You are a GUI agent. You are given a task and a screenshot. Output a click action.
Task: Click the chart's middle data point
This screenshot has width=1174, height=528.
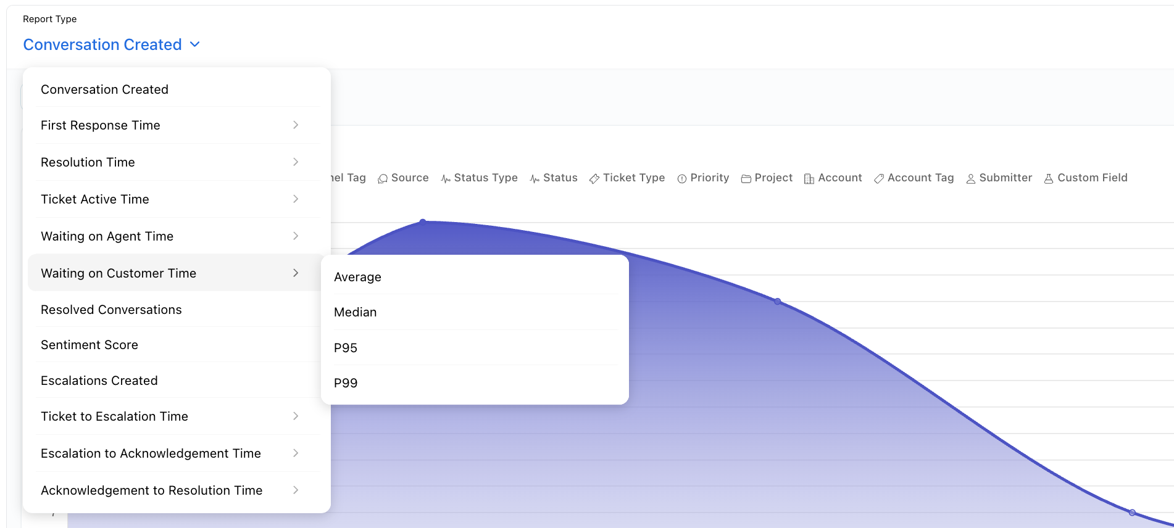778,302
